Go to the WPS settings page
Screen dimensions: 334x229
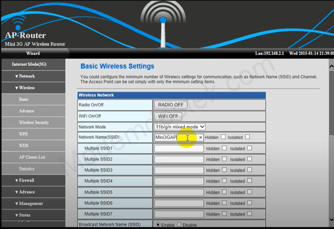tap(23, 134)
